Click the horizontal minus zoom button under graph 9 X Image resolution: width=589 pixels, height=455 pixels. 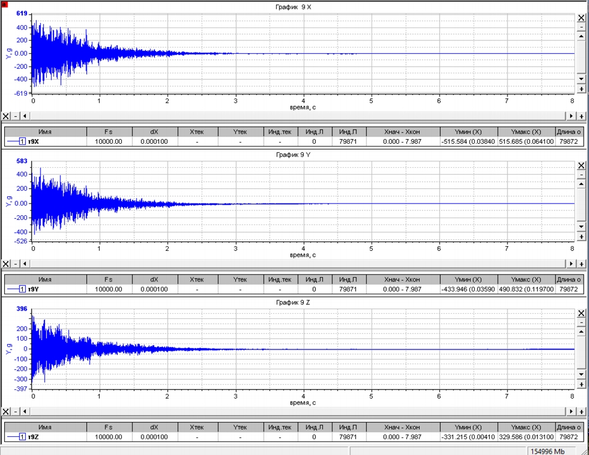(x=16, y=116)
